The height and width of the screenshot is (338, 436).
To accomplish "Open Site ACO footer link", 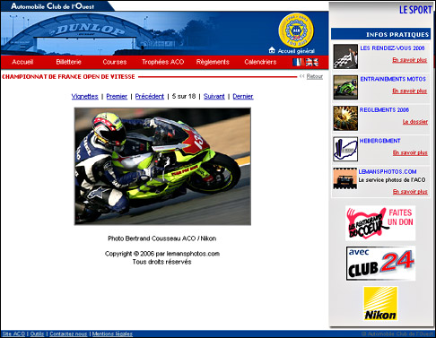I will [13, 334].
